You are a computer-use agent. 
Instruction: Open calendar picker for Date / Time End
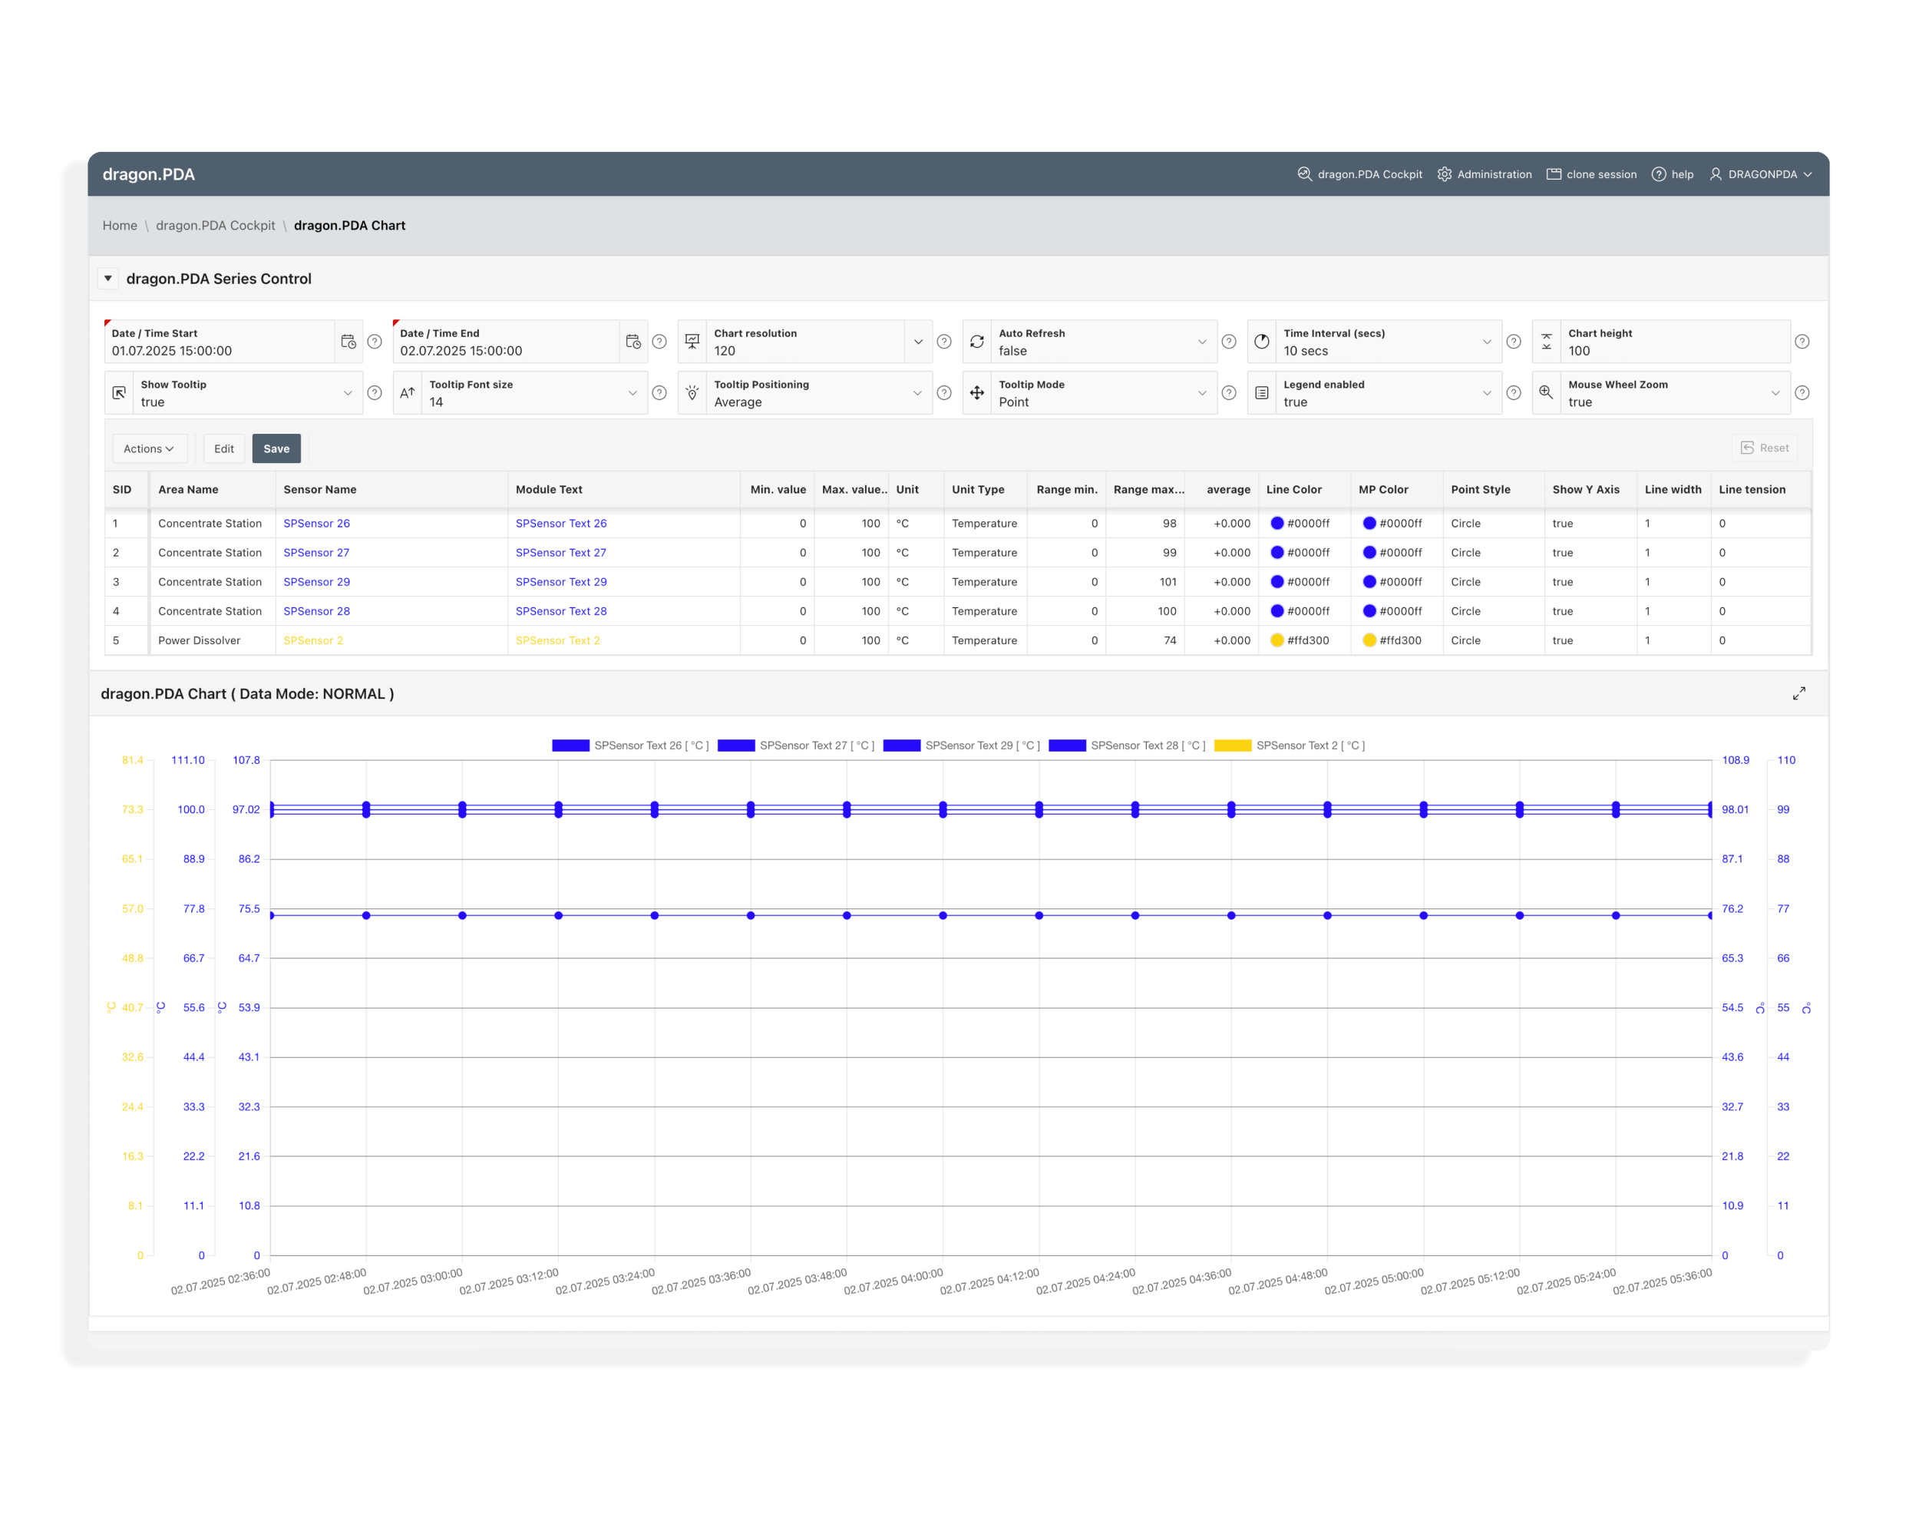coord(633,342)
